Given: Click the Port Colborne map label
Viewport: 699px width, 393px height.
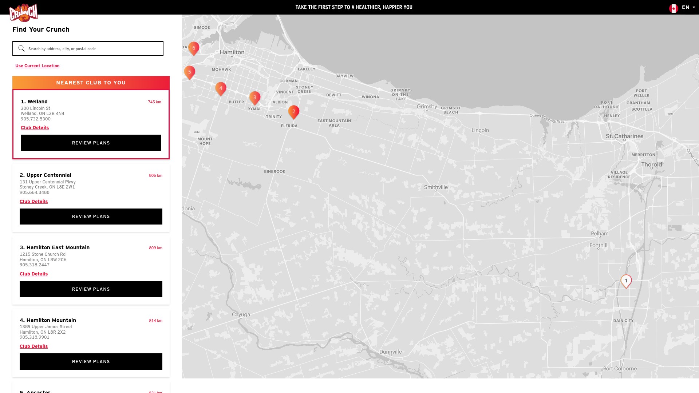Looking at the screenshot, I should [620, 369].
